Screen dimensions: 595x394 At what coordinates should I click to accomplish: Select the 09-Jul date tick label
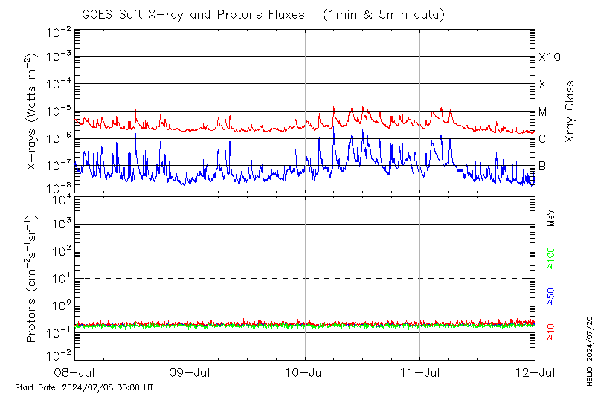[190, 372]
